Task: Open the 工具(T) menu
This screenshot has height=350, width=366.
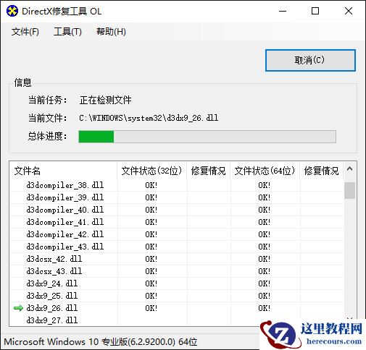Action: click(67, 32)
